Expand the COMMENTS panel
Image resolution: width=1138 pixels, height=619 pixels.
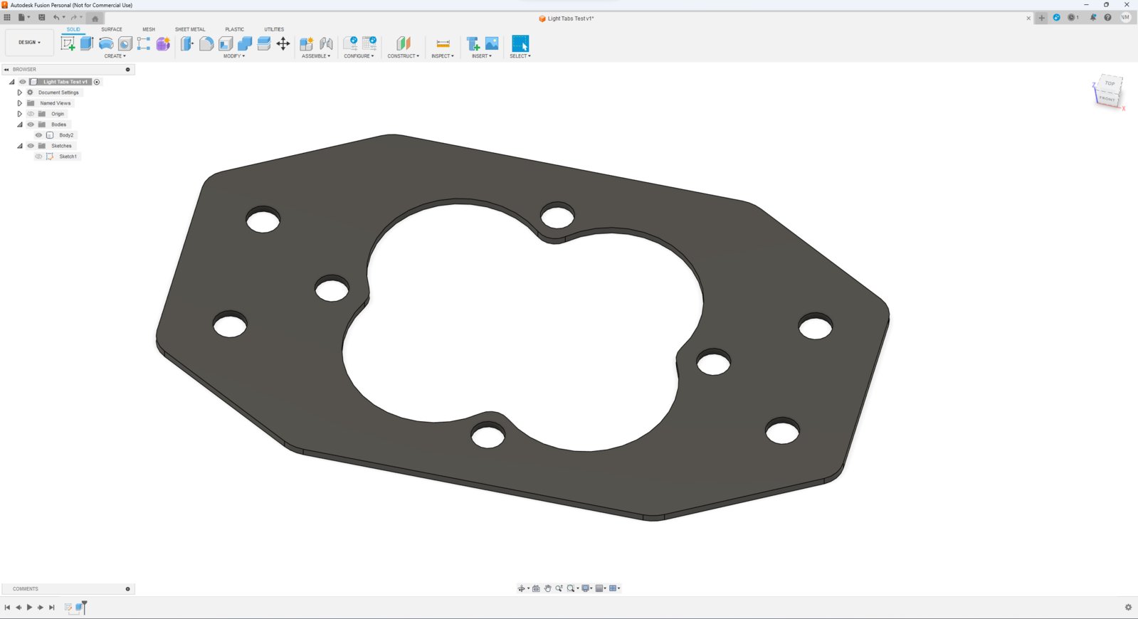click(x=128, y=589)
